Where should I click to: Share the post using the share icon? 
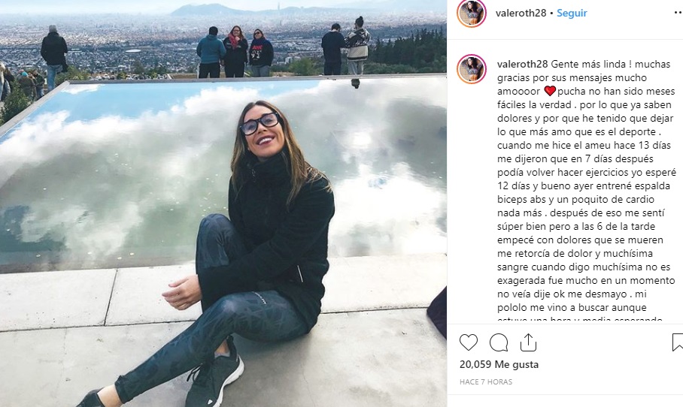528,342
